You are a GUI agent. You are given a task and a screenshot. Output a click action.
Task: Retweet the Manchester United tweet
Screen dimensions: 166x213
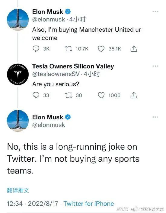coord(69,49)
